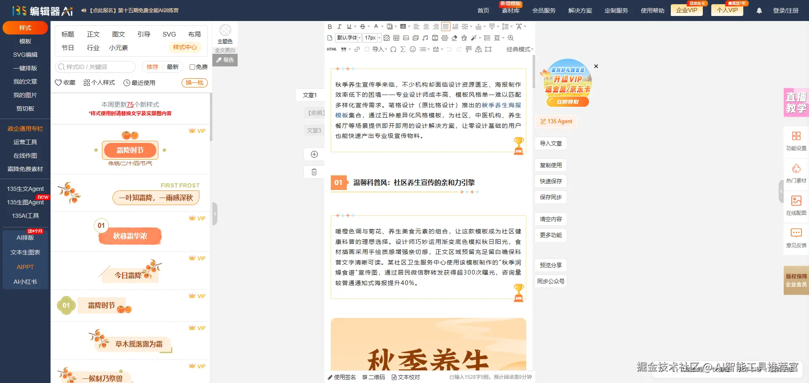
Task: Open 二维码 in the bottom bar
Action: pos(374,377)
